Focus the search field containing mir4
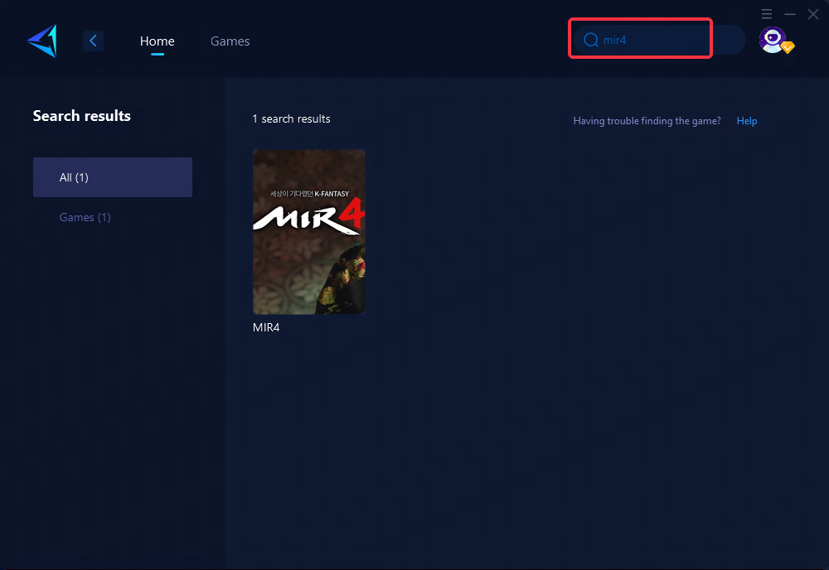 pos(659,40)
